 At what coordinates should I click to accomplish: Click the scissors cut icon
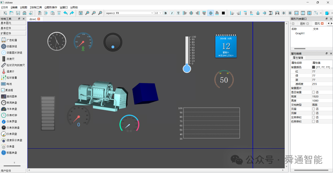(46, 13)
